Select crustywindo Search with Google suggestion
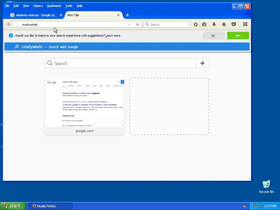The image size is (280, 210). click(x=127, y=46)
